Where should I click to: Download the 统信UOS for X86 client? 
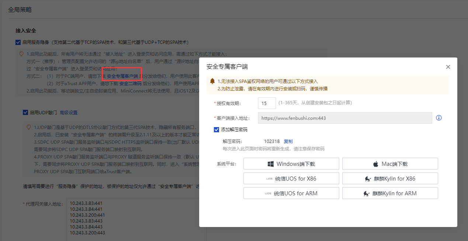(x=291, y=178)
